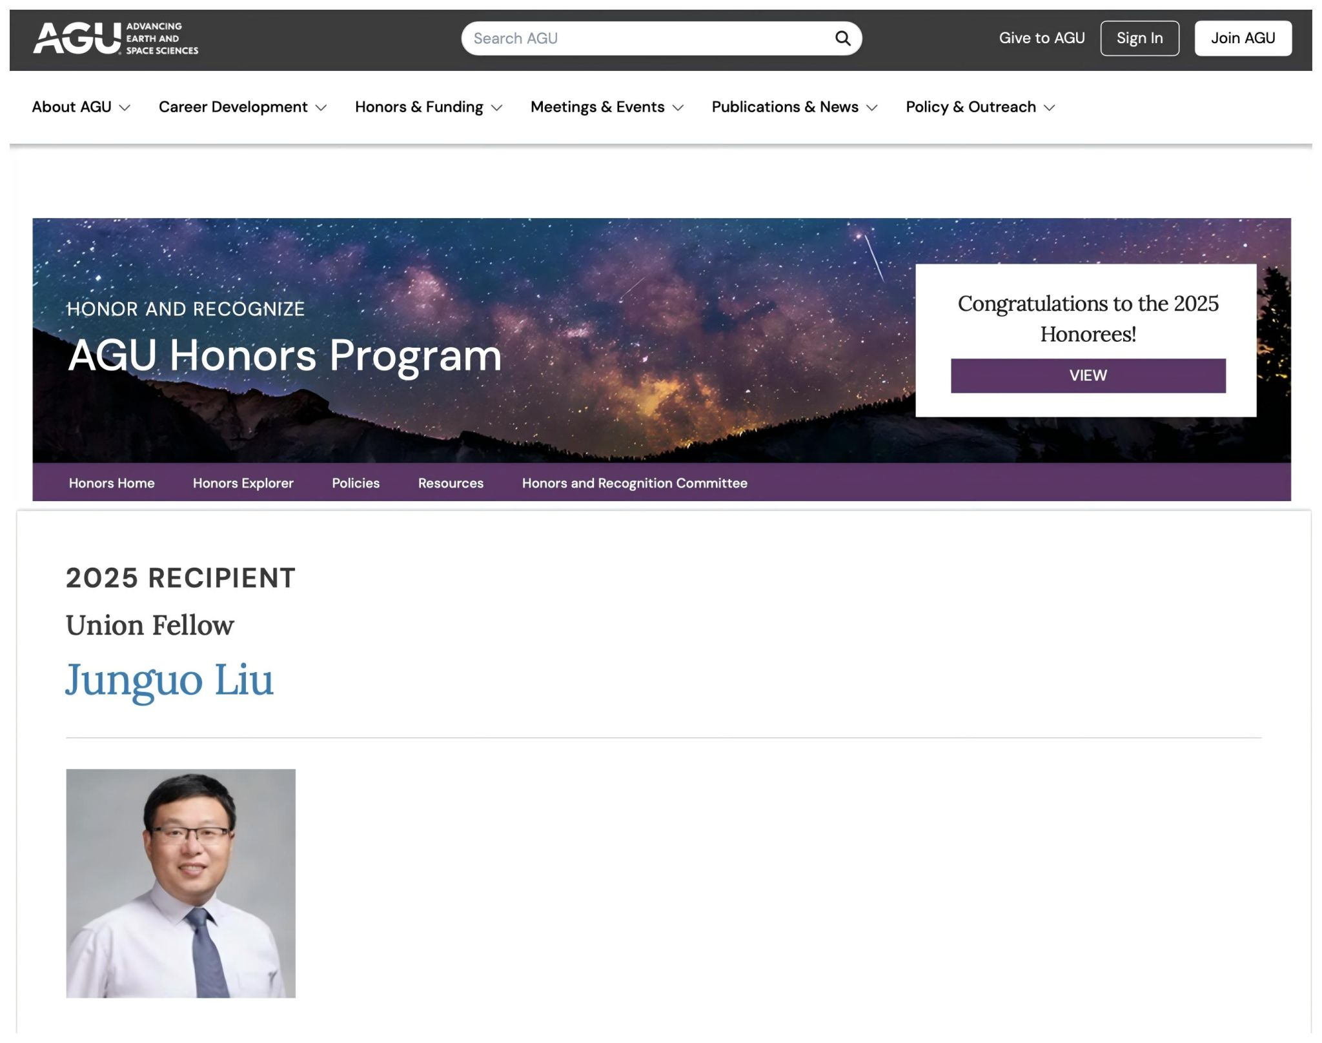
Task: Open the Give to AGU link
Action: (x=1041, y=38)
